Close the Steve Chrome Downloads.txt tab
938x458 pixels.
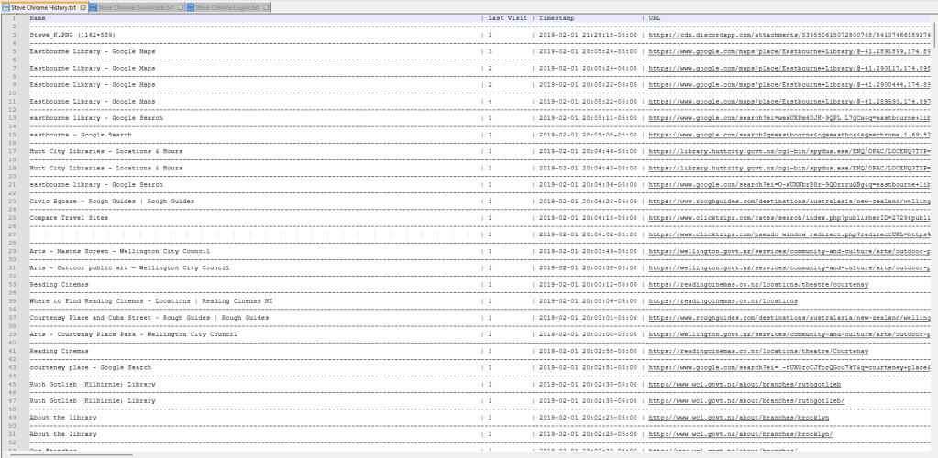click(x=180, y=6)
